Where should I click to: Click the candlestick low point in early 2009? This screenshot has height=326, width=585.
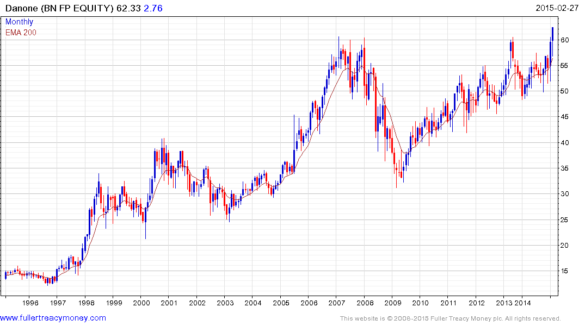(396, 178)
